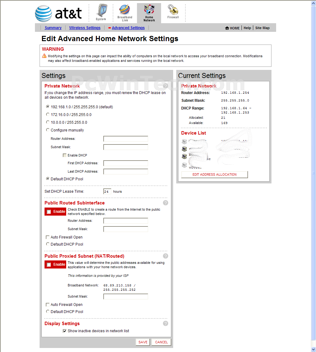Tick the Enable DHCP checkbox
Screen dimensions: 316x352
(65, 155)
